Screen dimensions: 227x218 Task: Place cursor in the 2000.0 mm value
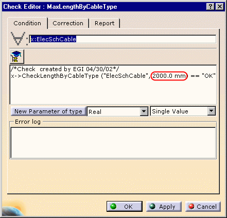pos(169,76)
